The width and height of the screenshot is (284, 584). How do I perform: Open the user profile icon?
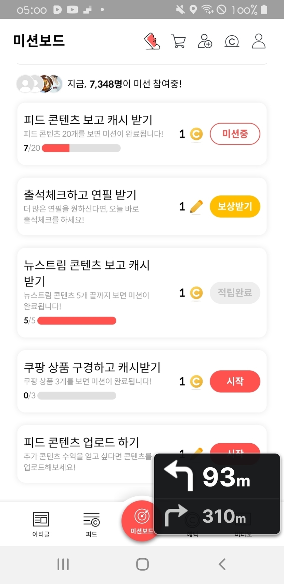pyautogui.click(x=258, y=41)
